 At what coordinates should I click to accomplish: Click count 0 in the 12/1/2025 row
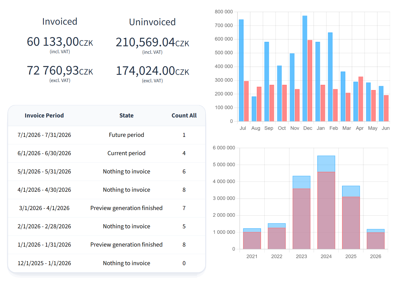(x=184, y=263)
